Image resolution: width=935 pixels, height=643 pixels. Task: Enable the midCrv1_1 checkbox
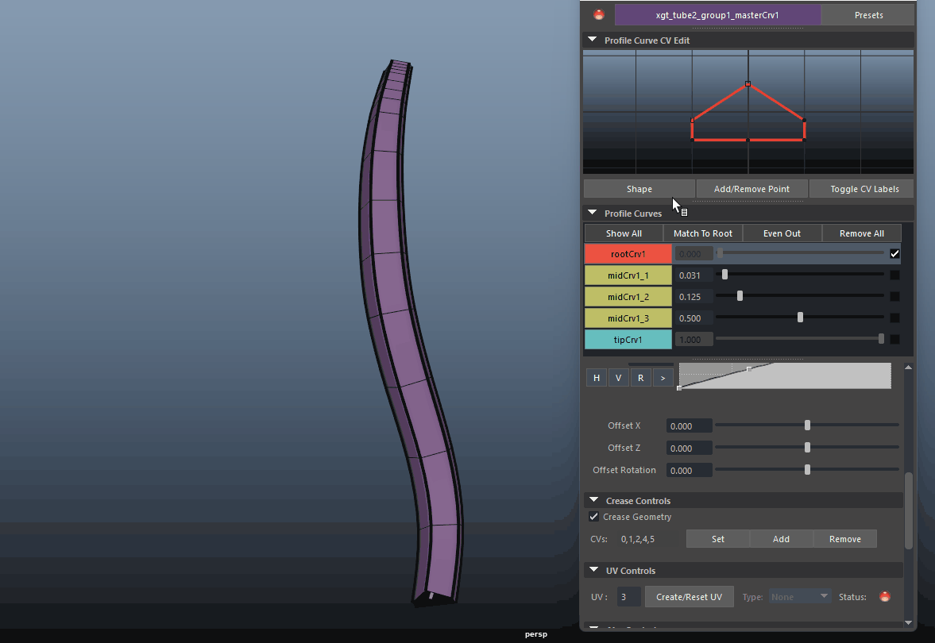pos(894,275)
